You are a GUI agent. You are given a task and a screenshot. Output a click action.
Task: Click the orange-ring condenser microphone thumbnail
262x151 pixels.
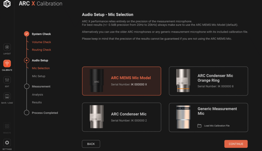pyautogui.click(x=183, y=81)
